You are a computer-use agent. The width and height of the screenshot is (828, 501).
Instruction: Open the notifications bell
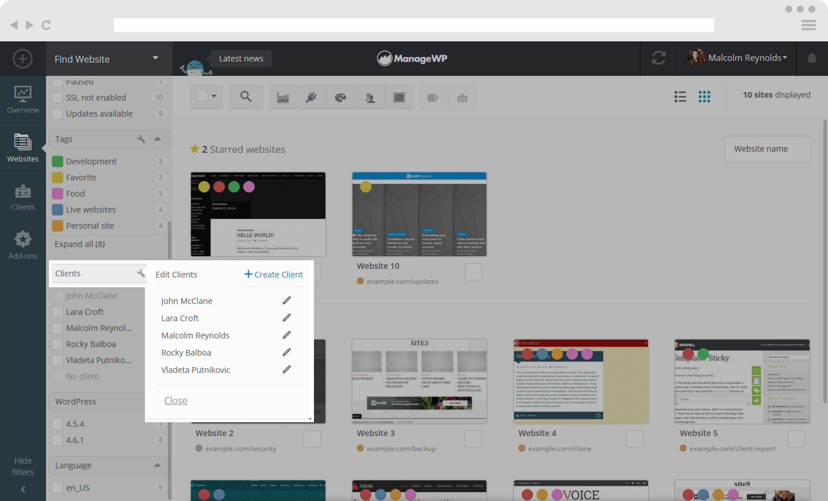[x=812, y=59]
